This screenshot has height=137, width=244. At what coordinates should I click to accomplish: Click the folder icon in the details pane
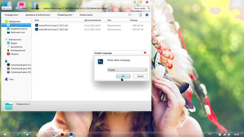click(x=9, y=106)
